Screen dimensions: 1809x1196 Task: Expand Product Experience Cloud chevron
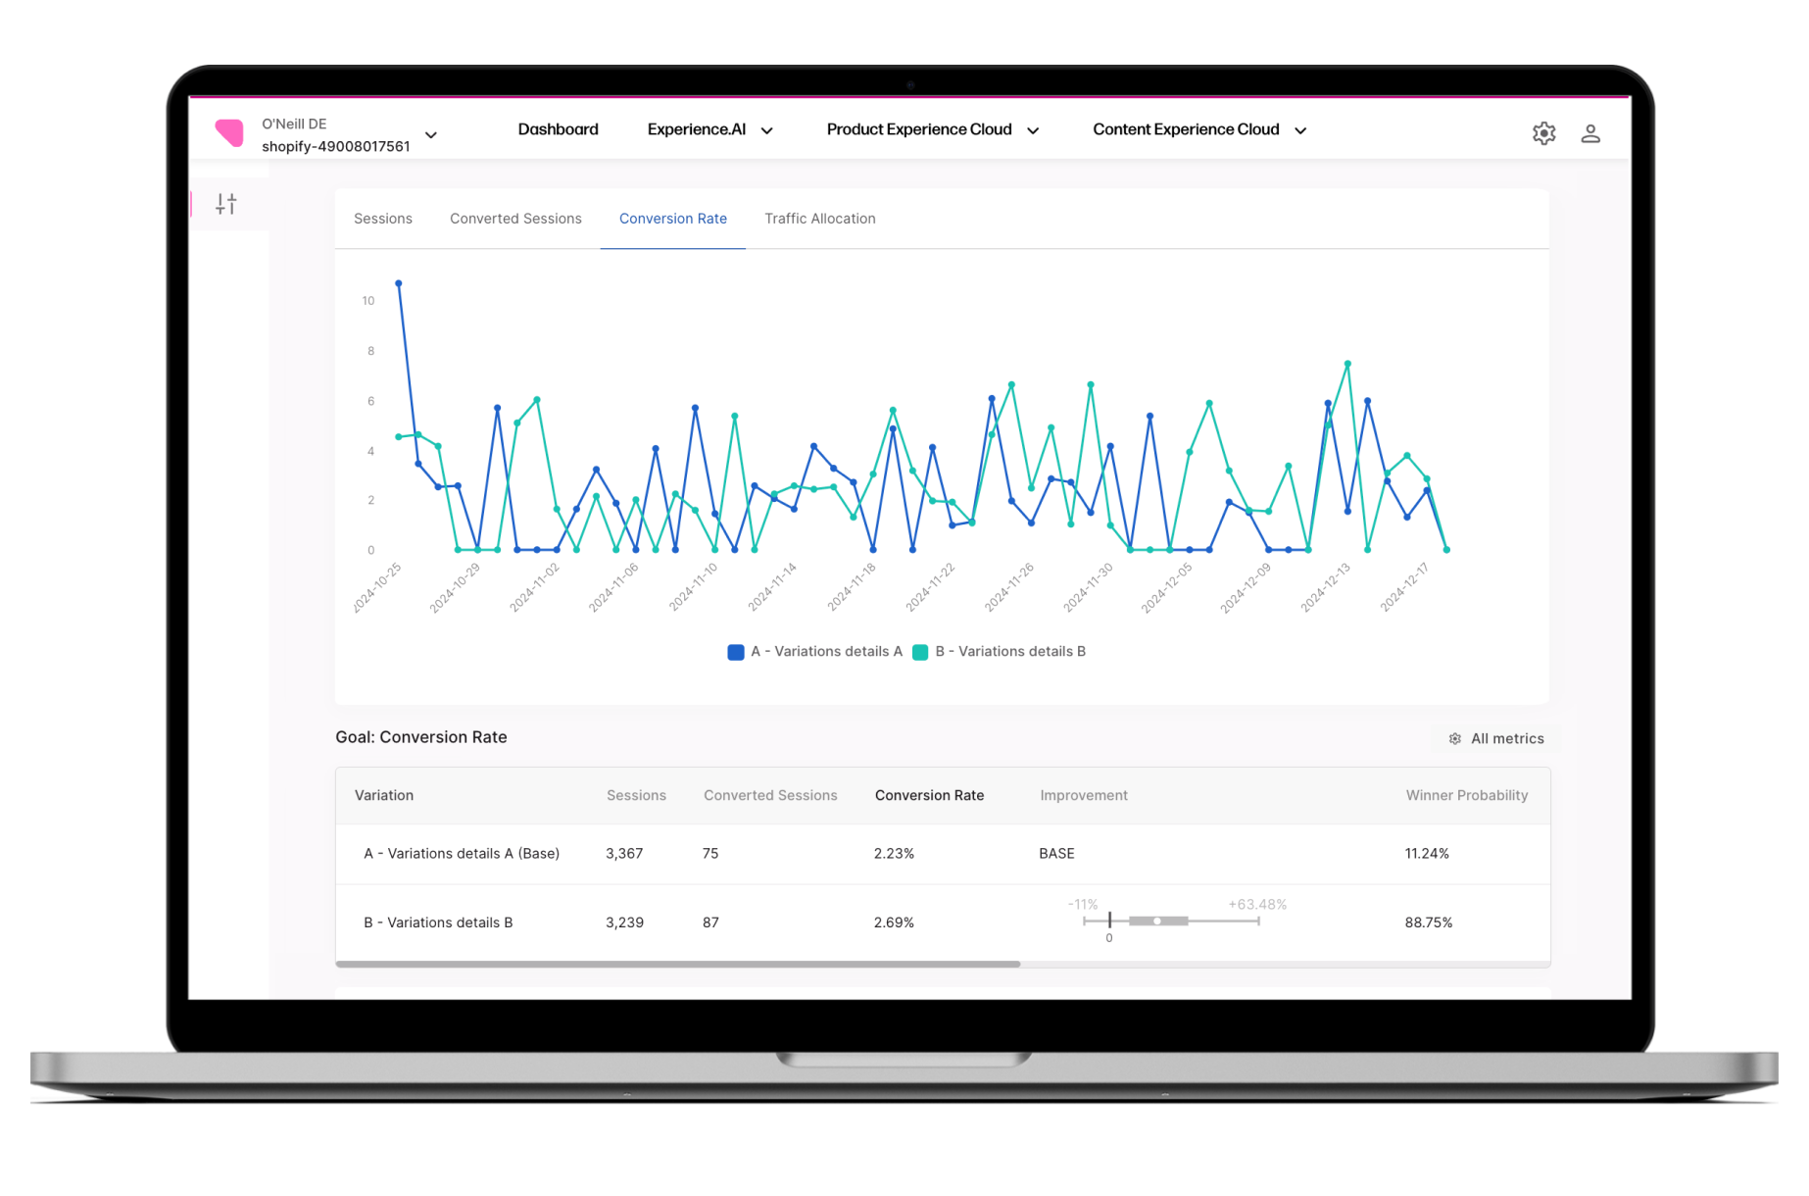pos(1032,130)
